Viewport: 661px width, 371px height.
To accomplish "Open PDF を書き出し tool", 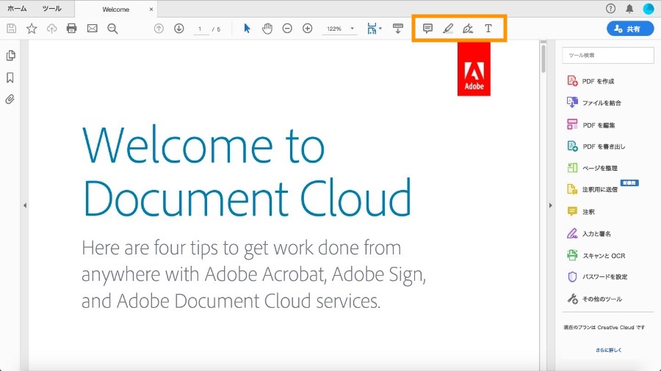I will coord(596,147).
